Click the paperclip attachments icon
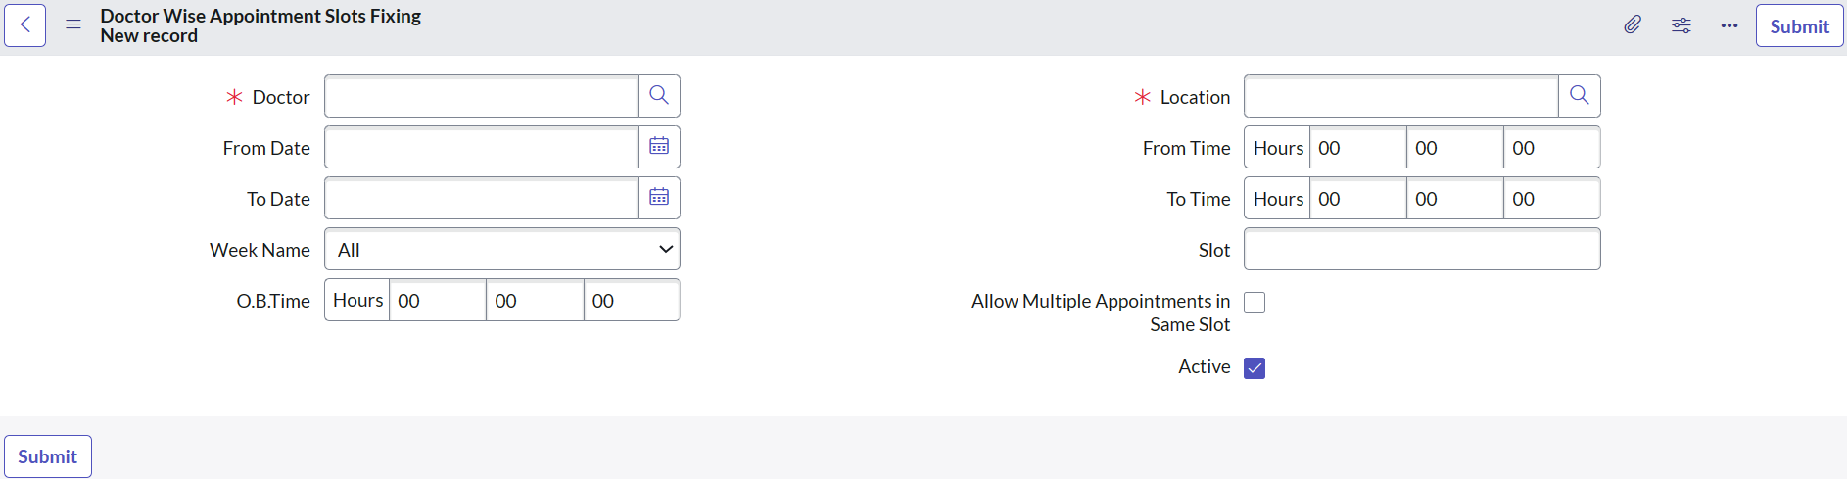 coord(1633,25)
